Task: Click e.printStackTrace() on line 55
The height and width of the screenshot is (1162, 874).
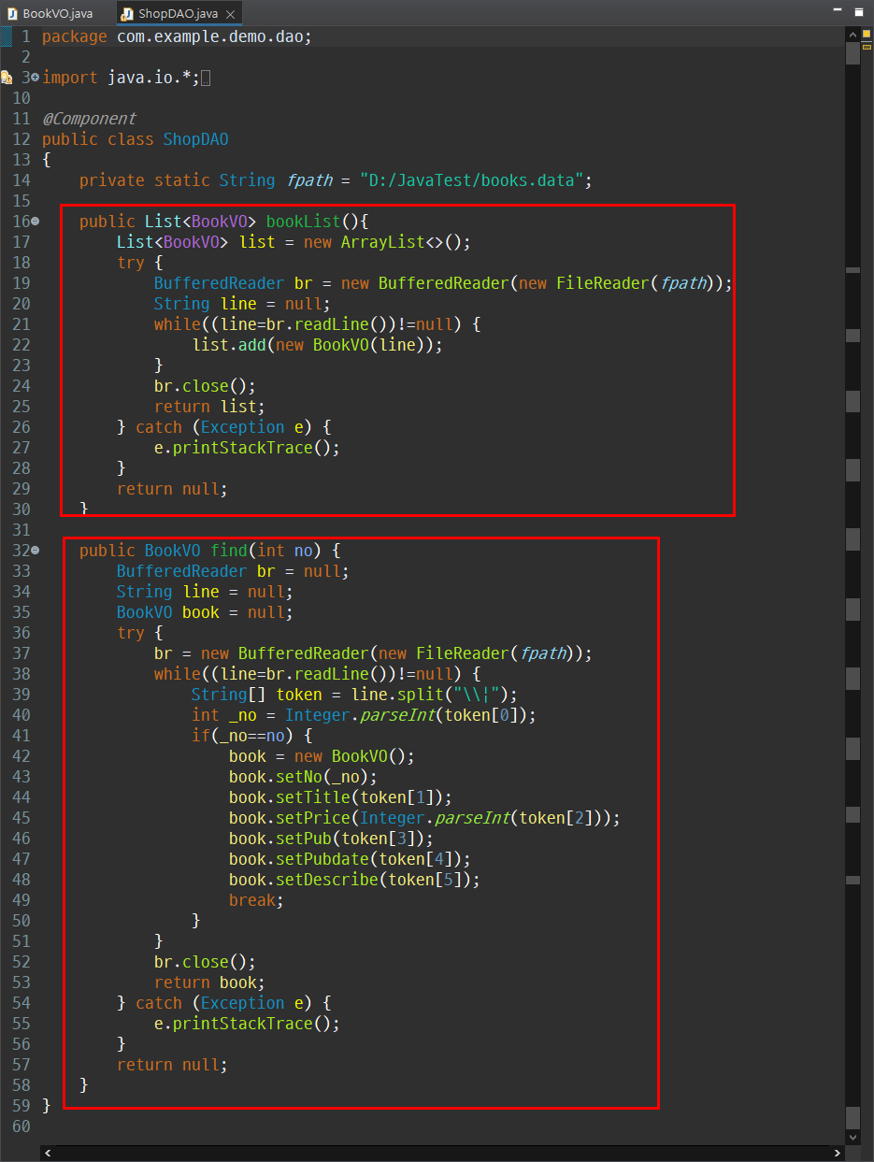Action: pyautogui.click(x=247, y=1024)
